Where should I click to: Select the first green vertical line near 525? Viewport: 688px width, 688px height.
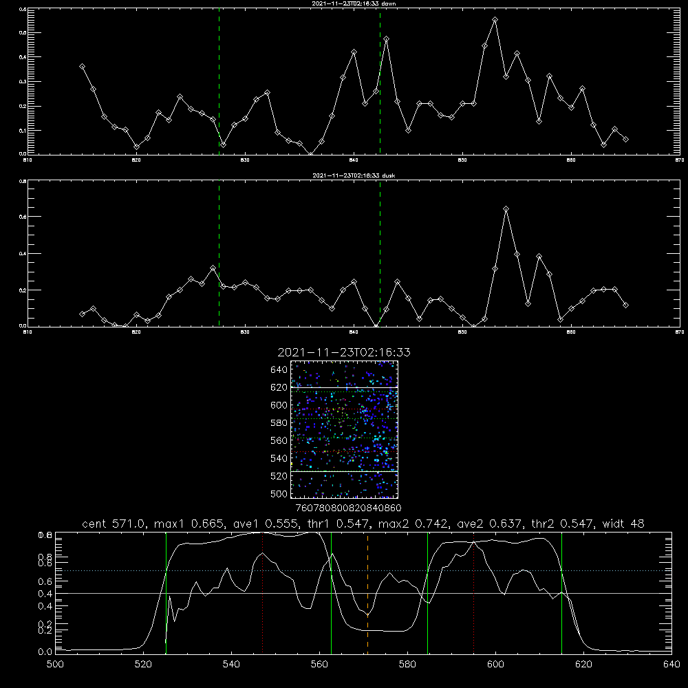click(x=166, y=593)
